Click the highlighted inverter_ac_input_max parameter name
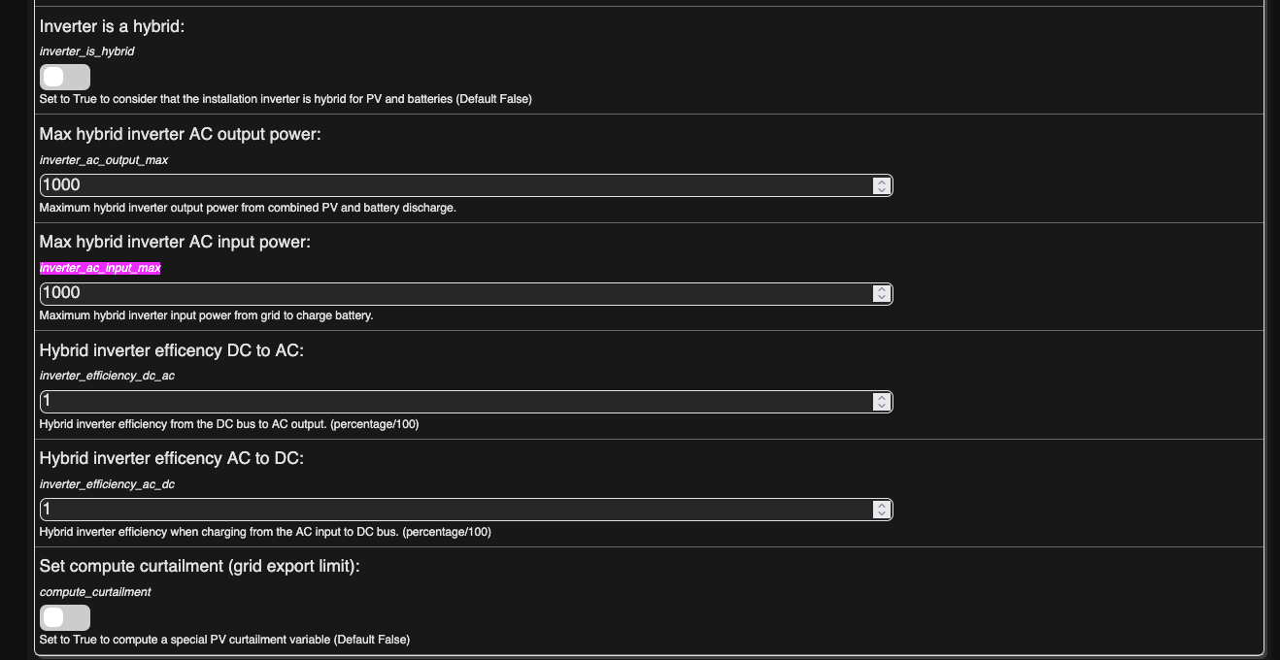Screen dimensions: 1280x660 [x=100, y=268]
